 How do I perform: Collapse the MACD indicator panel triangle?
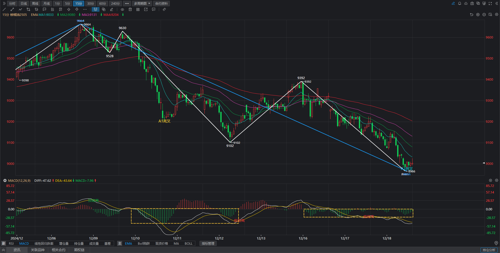(x=5, y=180)
